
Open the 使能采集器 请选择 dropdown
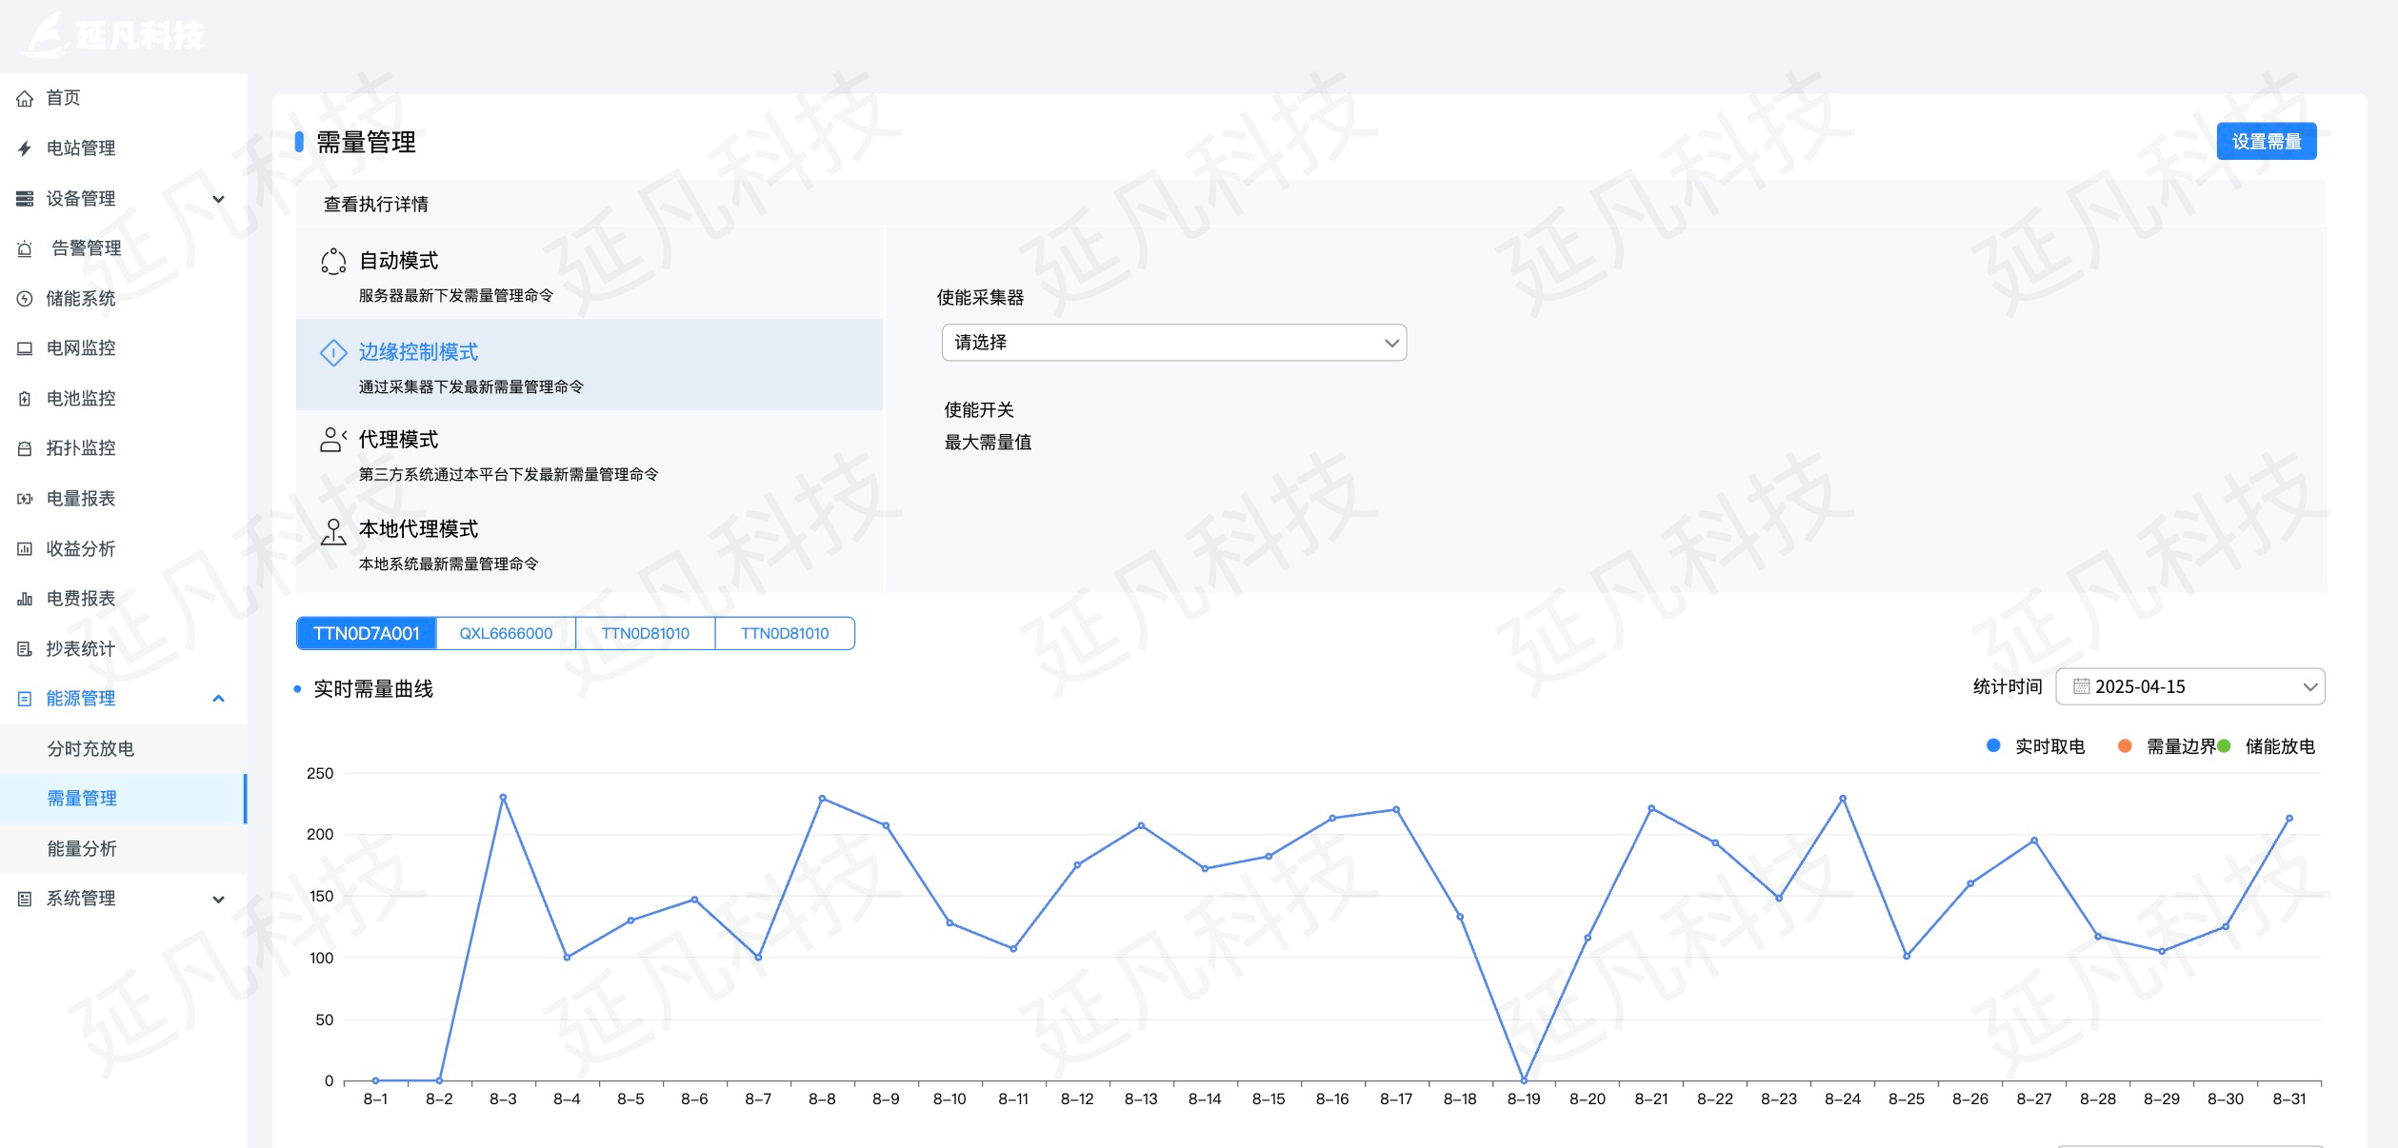point(1173,343)
